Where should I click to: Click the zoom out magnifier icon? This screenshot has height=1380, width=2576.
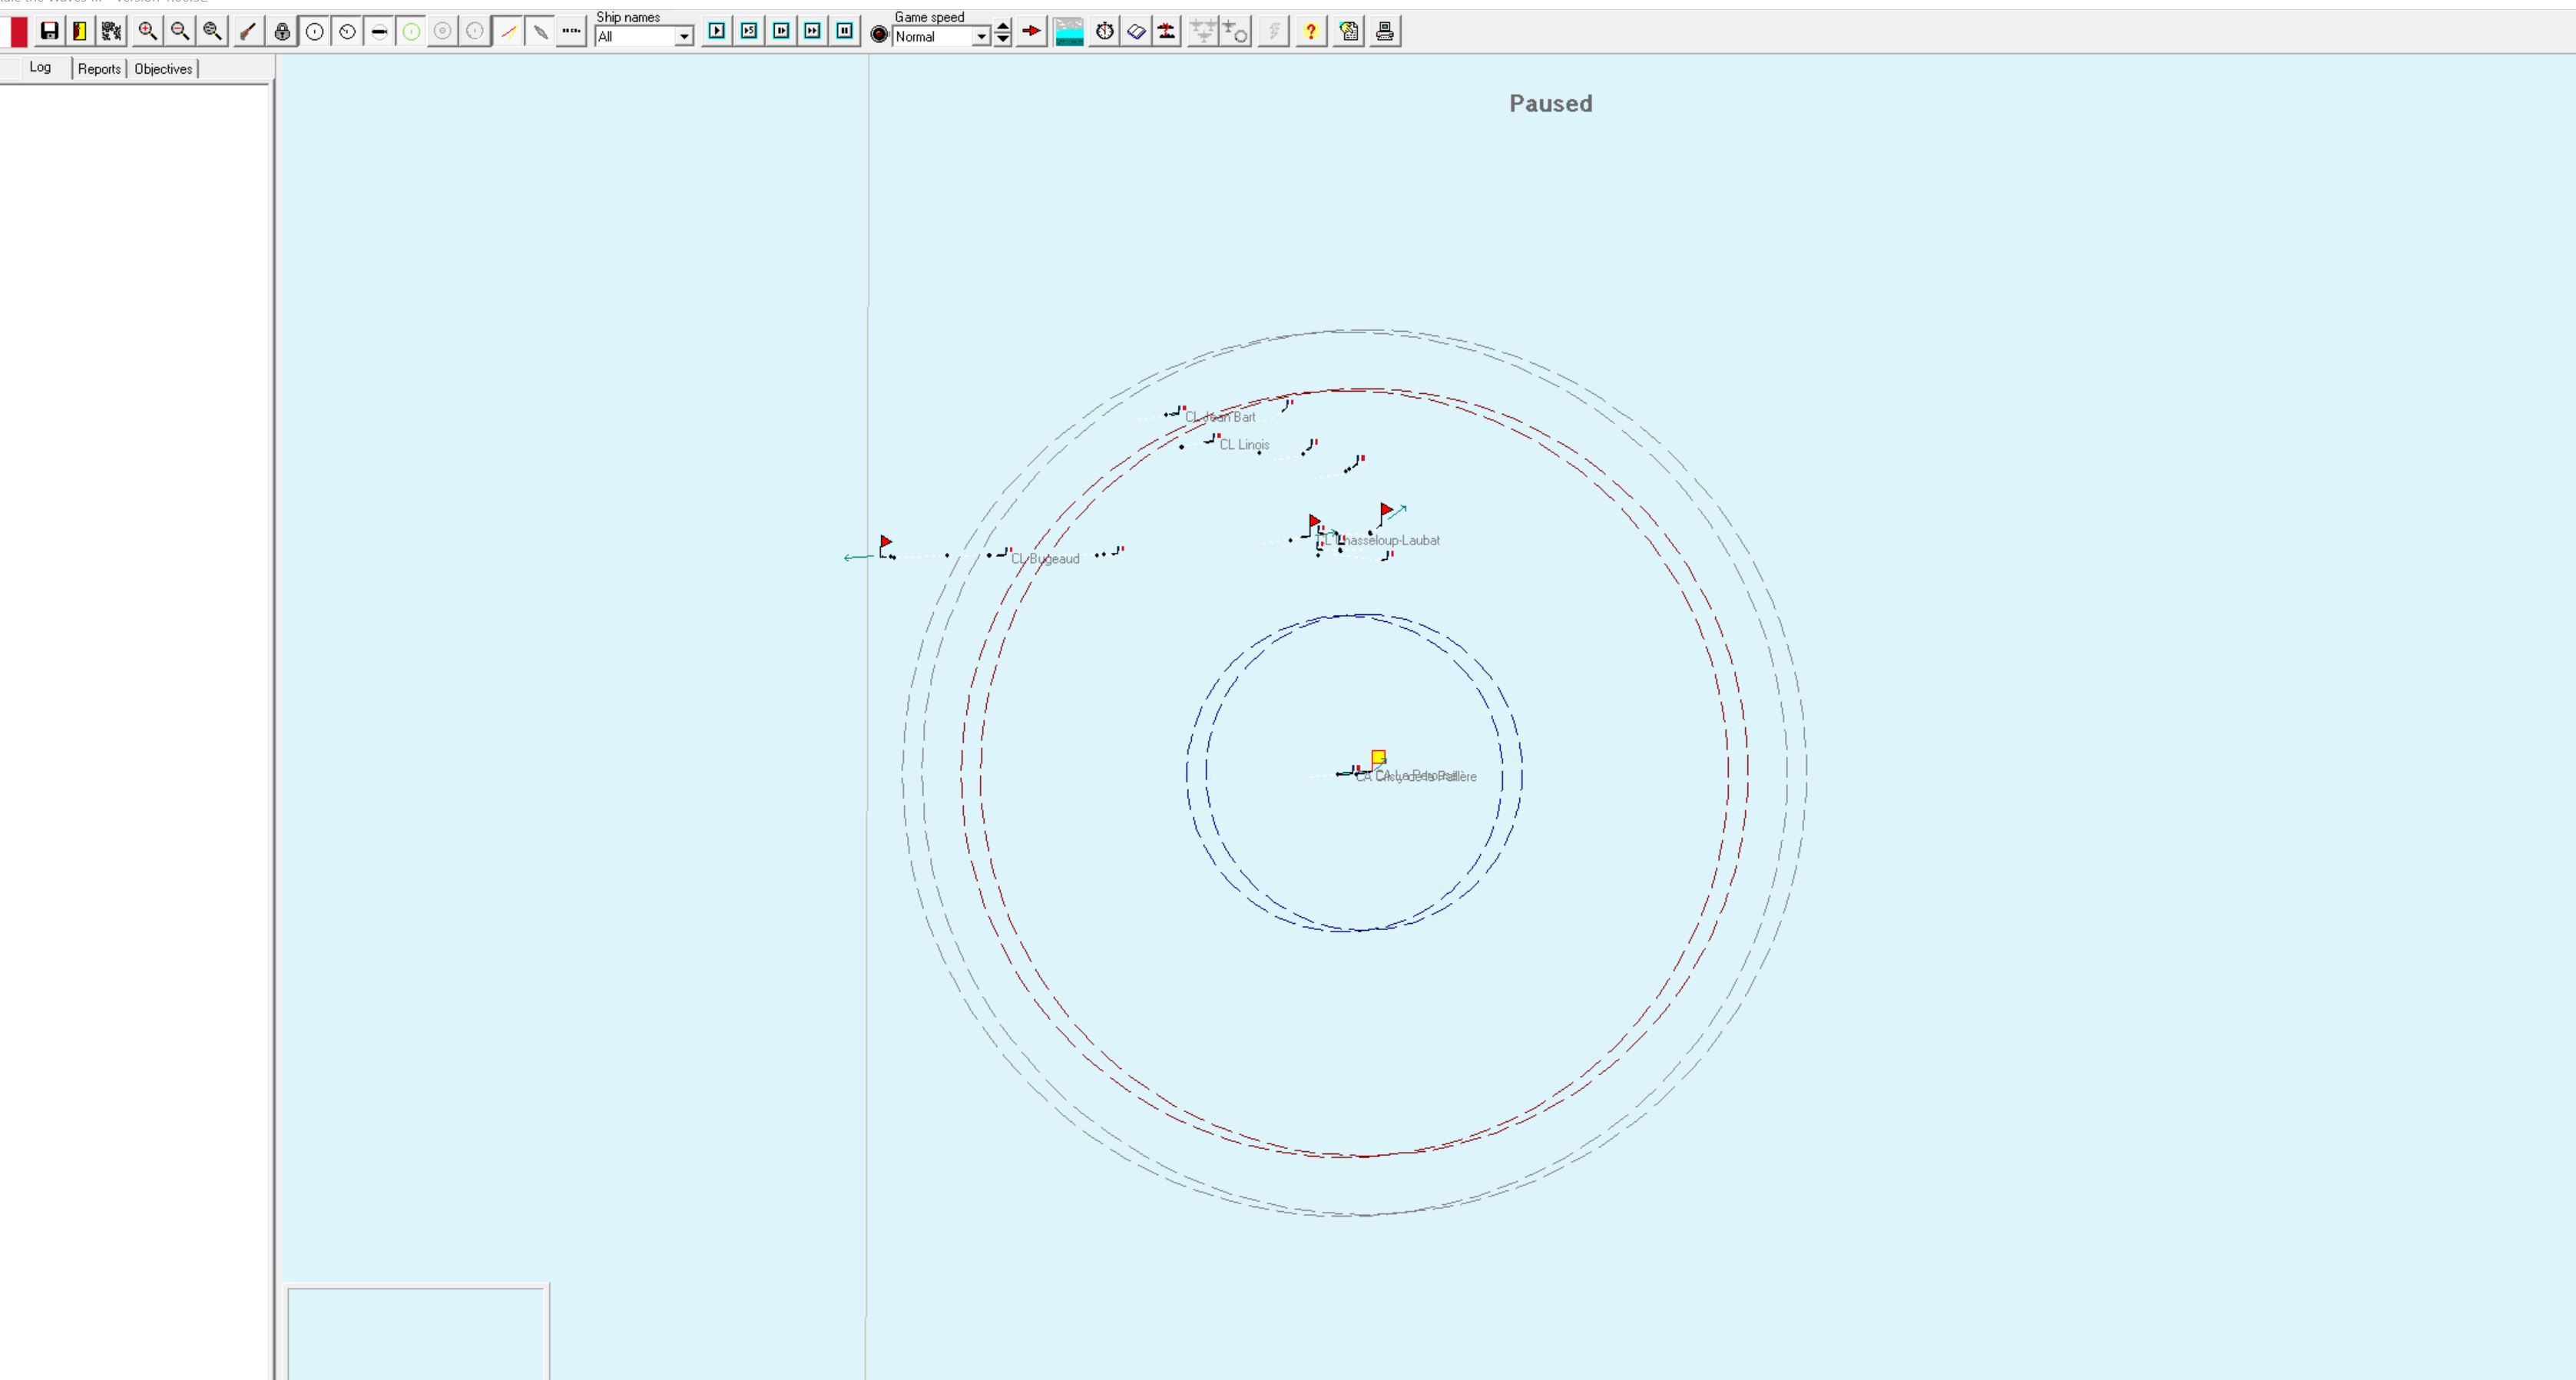click(x=180, y=31)
